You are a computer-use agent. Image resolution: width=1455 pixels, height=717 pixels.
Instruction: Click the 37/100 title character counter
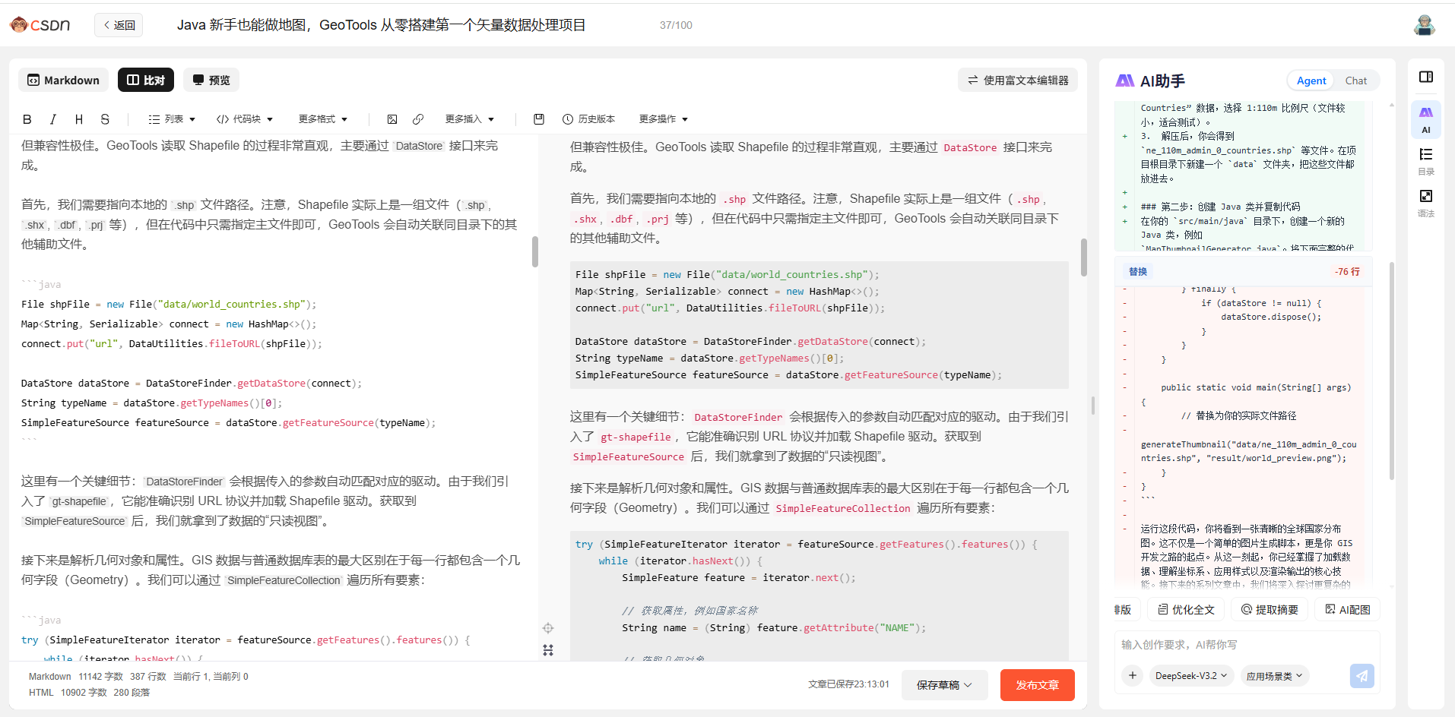(x=676, y=25)
